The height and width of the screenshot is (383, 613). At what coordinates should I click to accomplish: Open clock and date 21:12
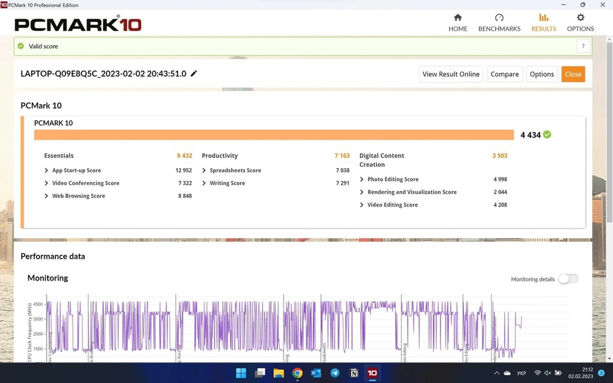tap(580, 373)
